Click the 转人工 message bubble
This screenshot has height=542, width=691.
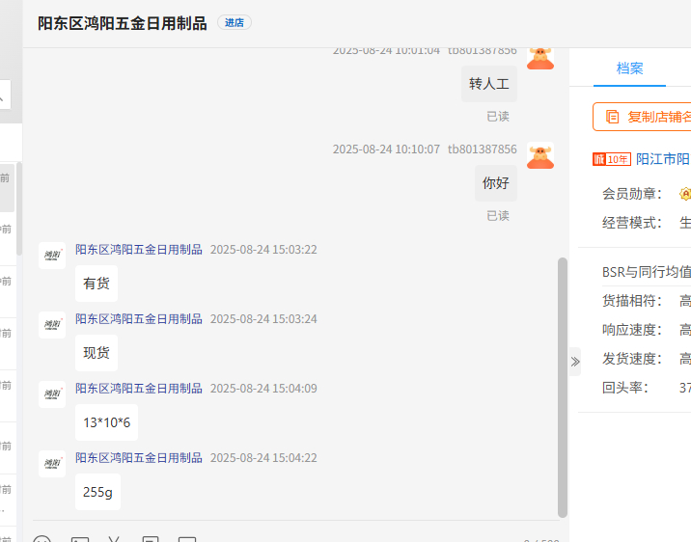488,84
